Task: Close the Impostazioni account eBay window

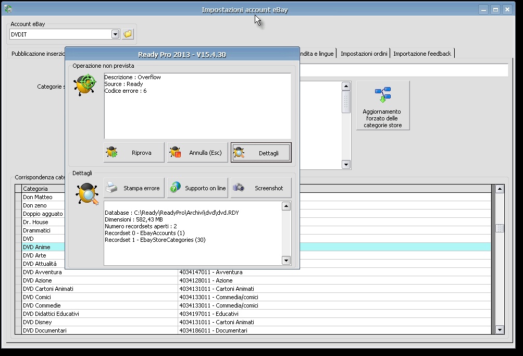Action: pyautogui.click(x=507, y=10)
